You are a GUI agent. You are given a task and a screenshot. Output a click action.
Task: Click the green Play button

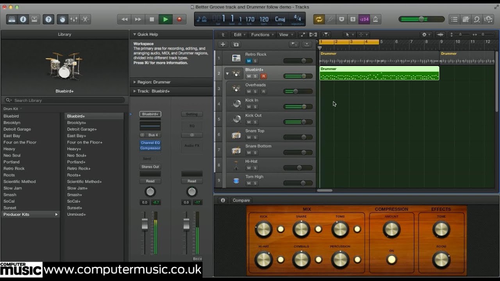click(166, 19)
